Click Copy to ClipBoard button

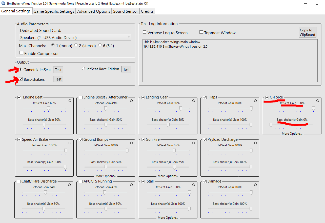click(x=308, y=32)
